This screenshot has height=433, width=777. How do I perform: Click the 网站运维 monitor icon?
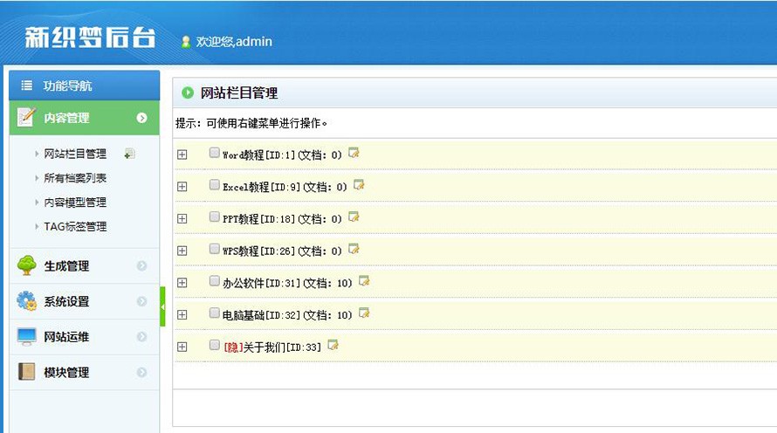click(x=27, y=336)
